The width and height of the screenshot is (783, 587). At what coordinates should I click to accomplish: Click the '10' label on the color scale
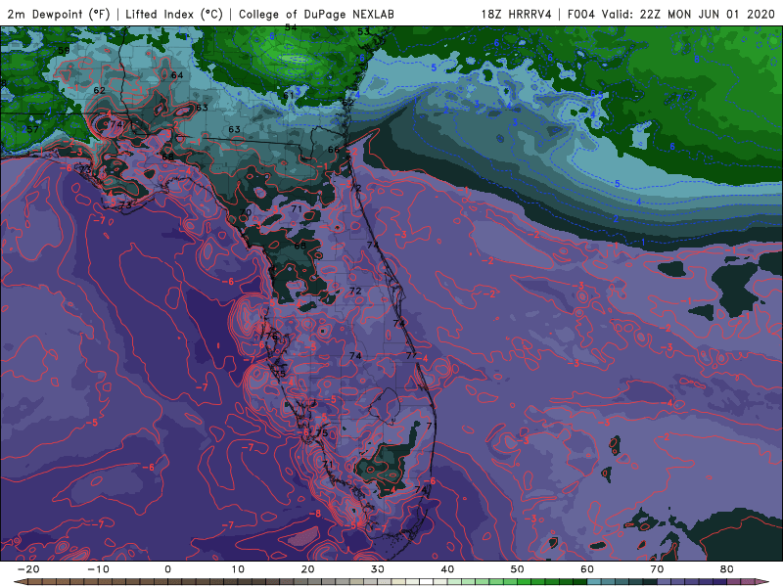(238, 569)
